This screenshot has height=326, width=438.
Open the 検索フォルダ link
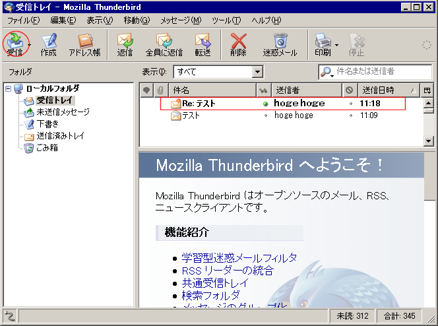210,295
